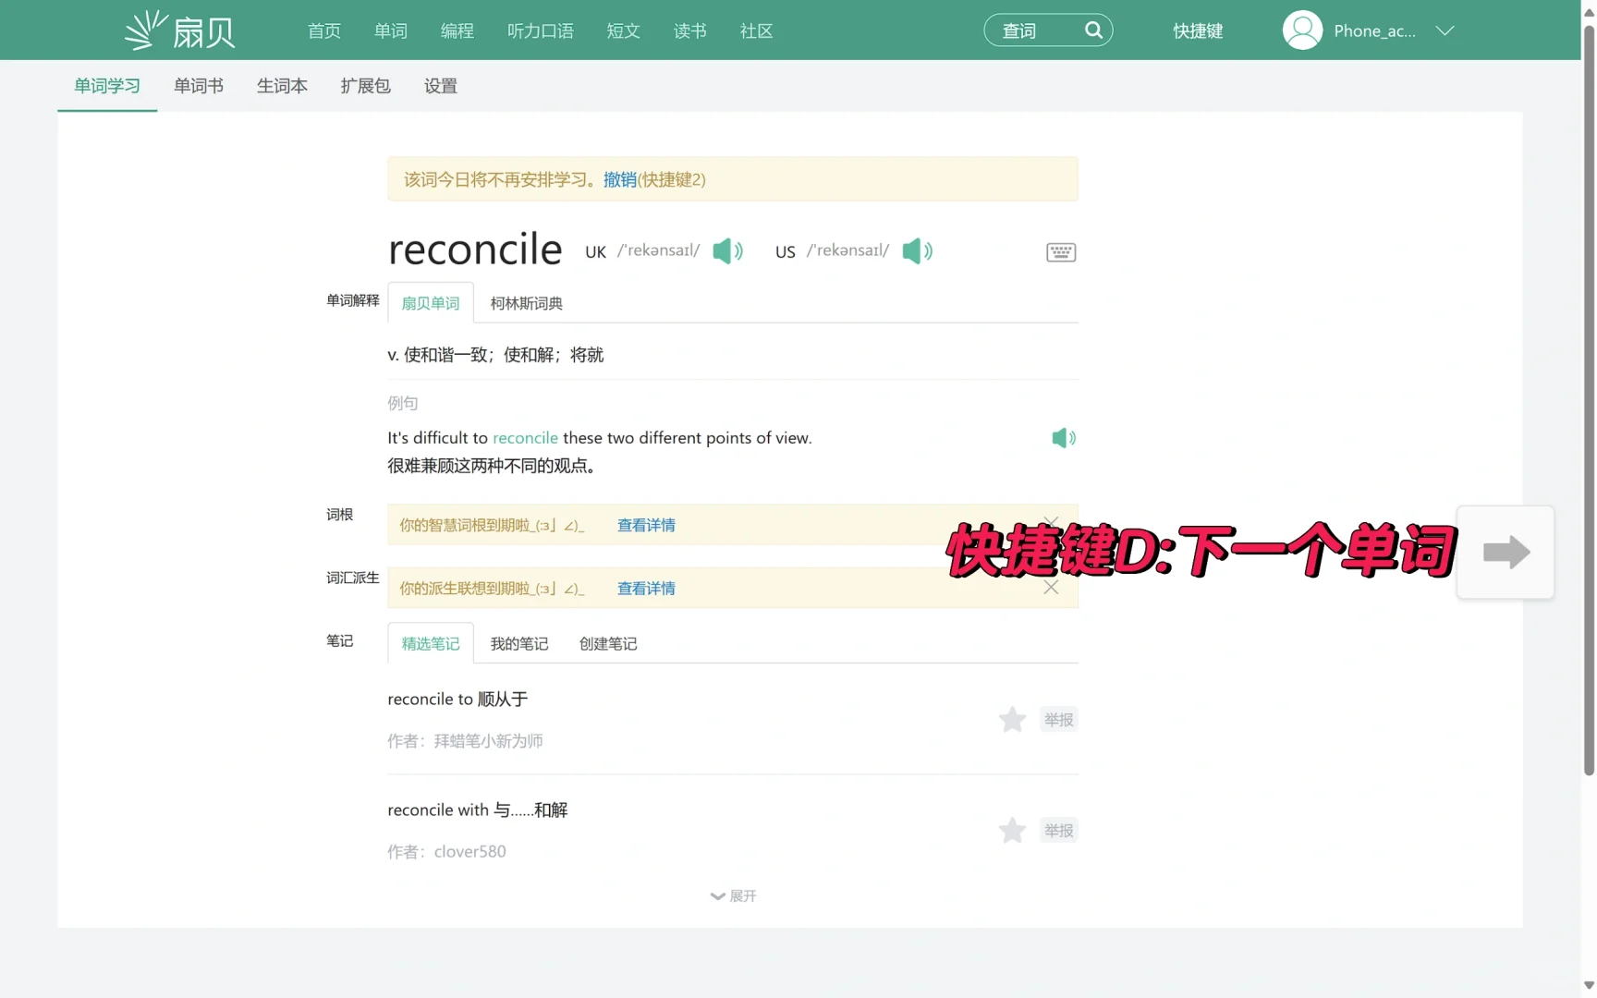This screenshot has height=998, width=1597.
Task: Open the 我的笔记 tab
Action: click(518, 643)
